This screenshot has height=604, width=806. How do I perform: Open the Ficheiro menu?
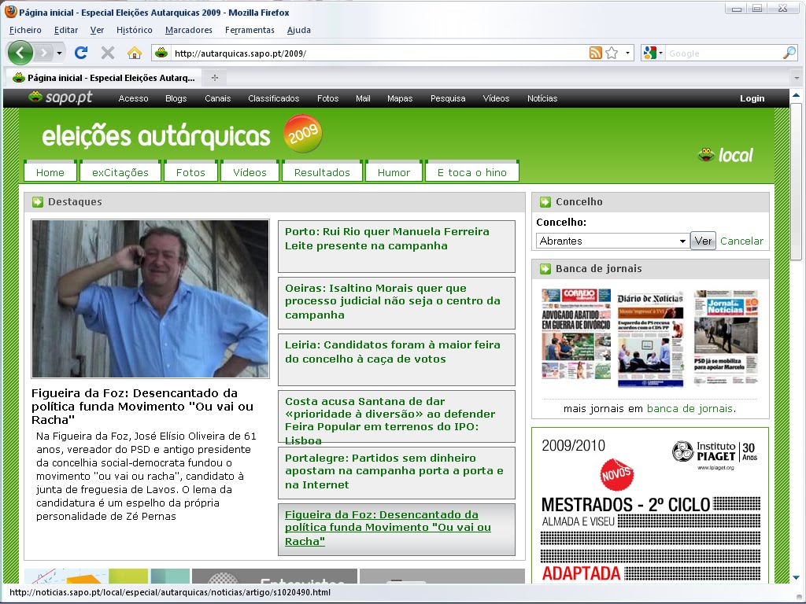point(25,30)
